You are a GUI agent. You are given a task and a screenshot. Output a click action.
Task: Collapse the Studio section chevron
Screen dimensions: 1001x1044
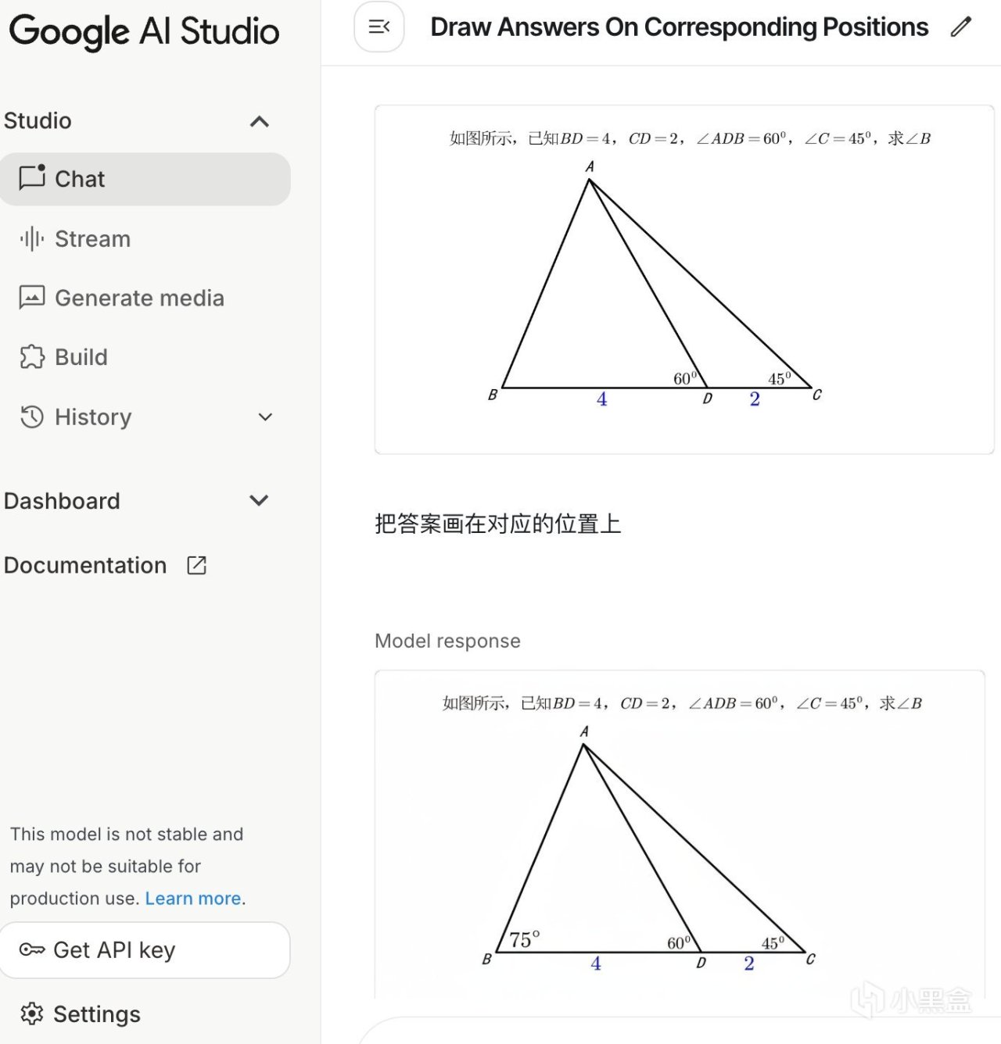pyautogui.click(x=260, y=121)
